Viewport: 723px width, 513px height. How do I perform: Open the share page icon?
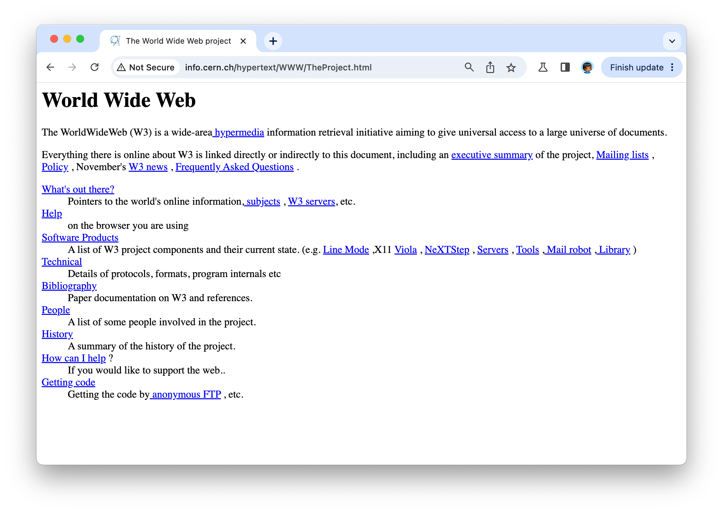point(490,67)
